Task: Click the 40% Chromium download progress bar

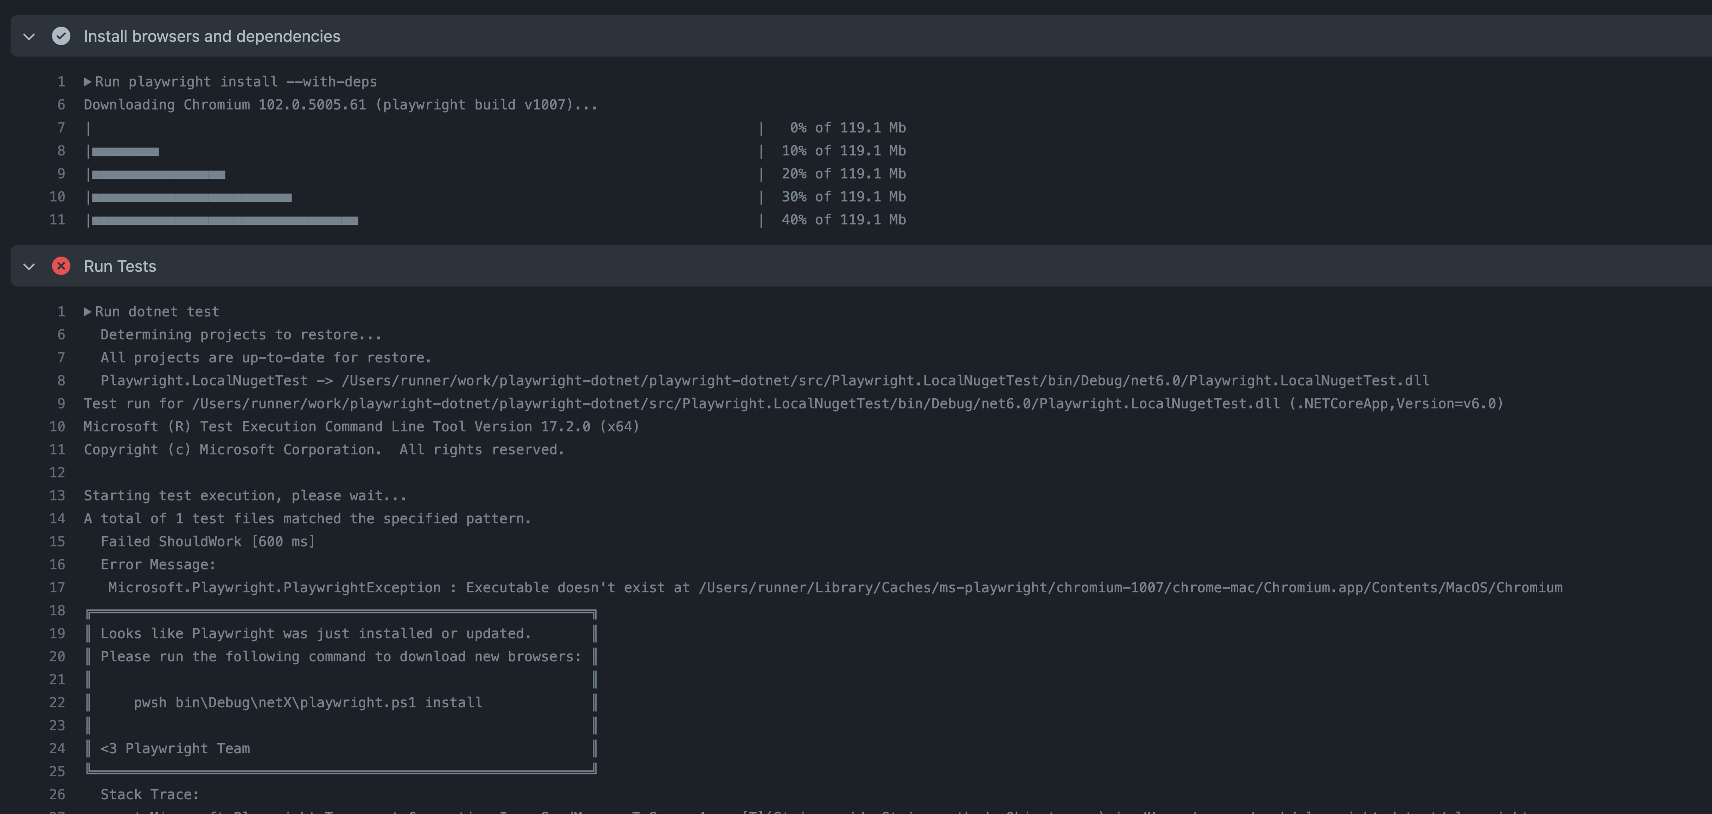Action: click(x=223, y=220)
